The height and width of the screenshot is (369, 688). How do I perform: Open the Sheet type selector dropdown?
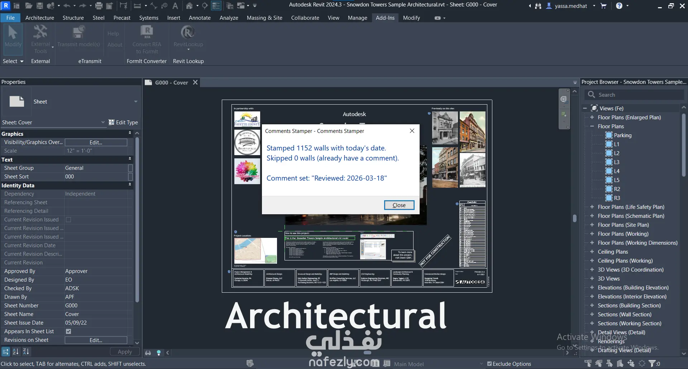click(136, 102)
